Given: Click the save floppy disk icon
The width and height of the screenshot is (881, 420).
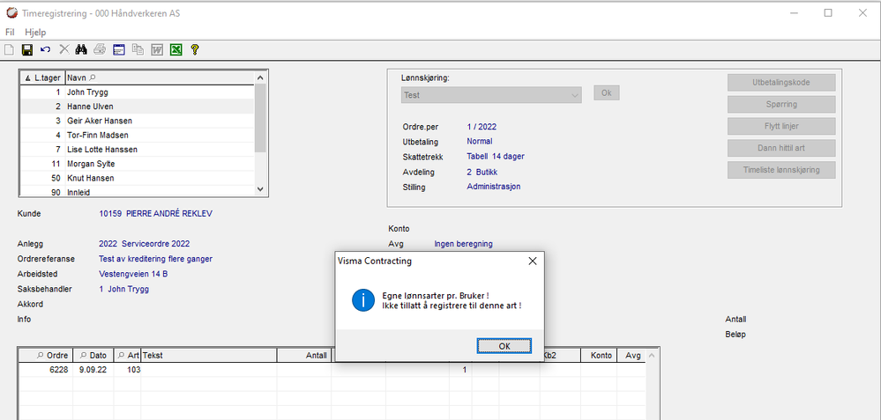Looking at the screenshot, I should pyautogui.click(x=26, y=49).
